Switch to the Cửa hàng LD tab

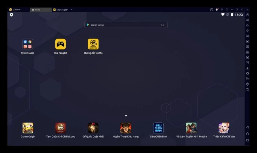[x=62, y=10]
